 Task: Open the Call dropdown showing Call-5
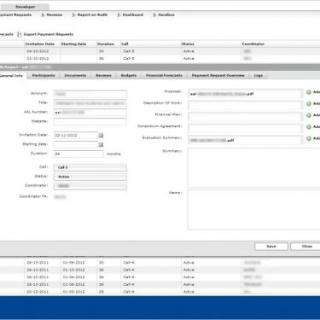tap(90, 167)
